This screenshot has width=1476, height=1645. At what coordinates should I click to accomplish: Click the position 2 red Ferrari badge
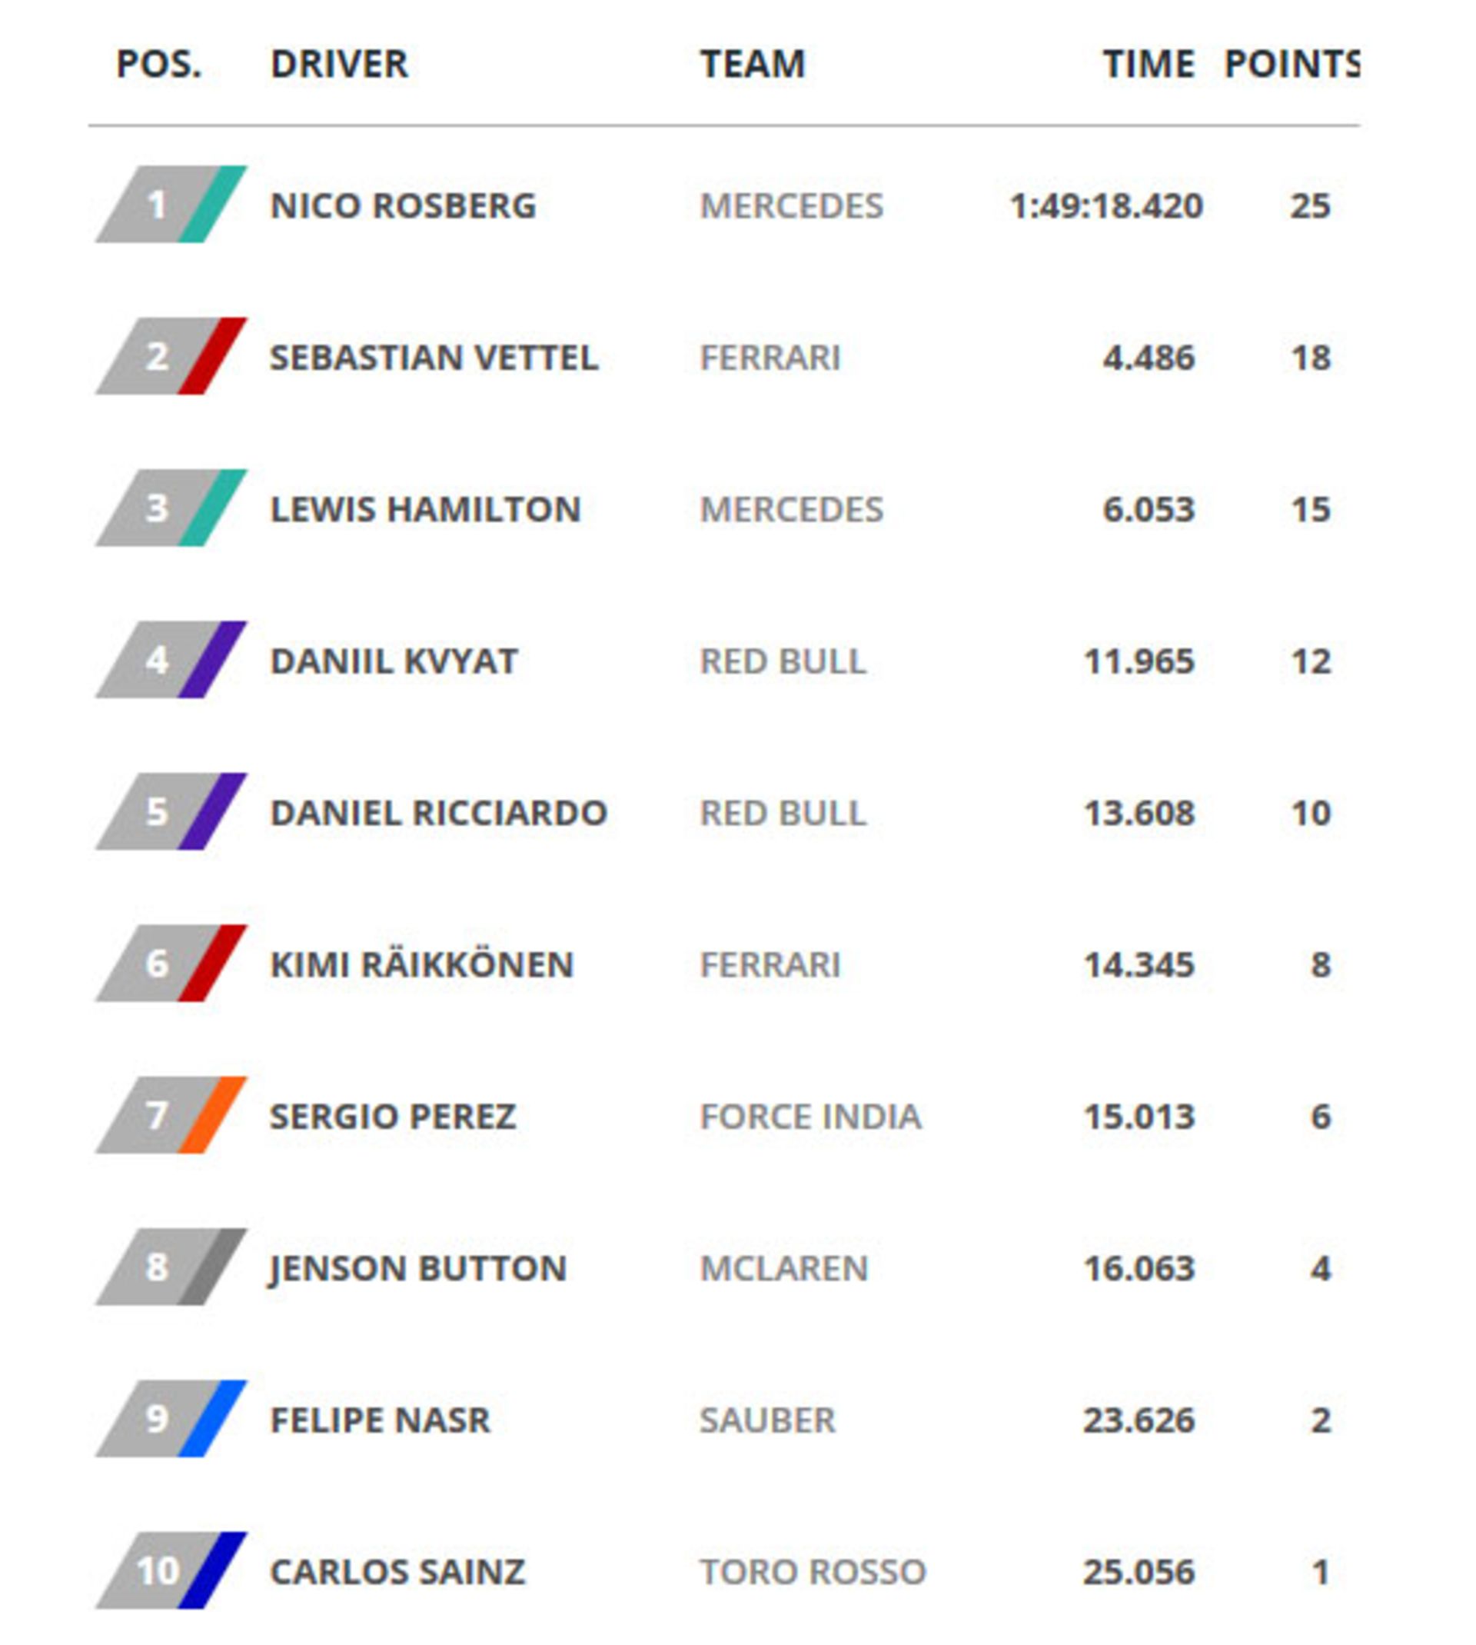click(171, 356)
